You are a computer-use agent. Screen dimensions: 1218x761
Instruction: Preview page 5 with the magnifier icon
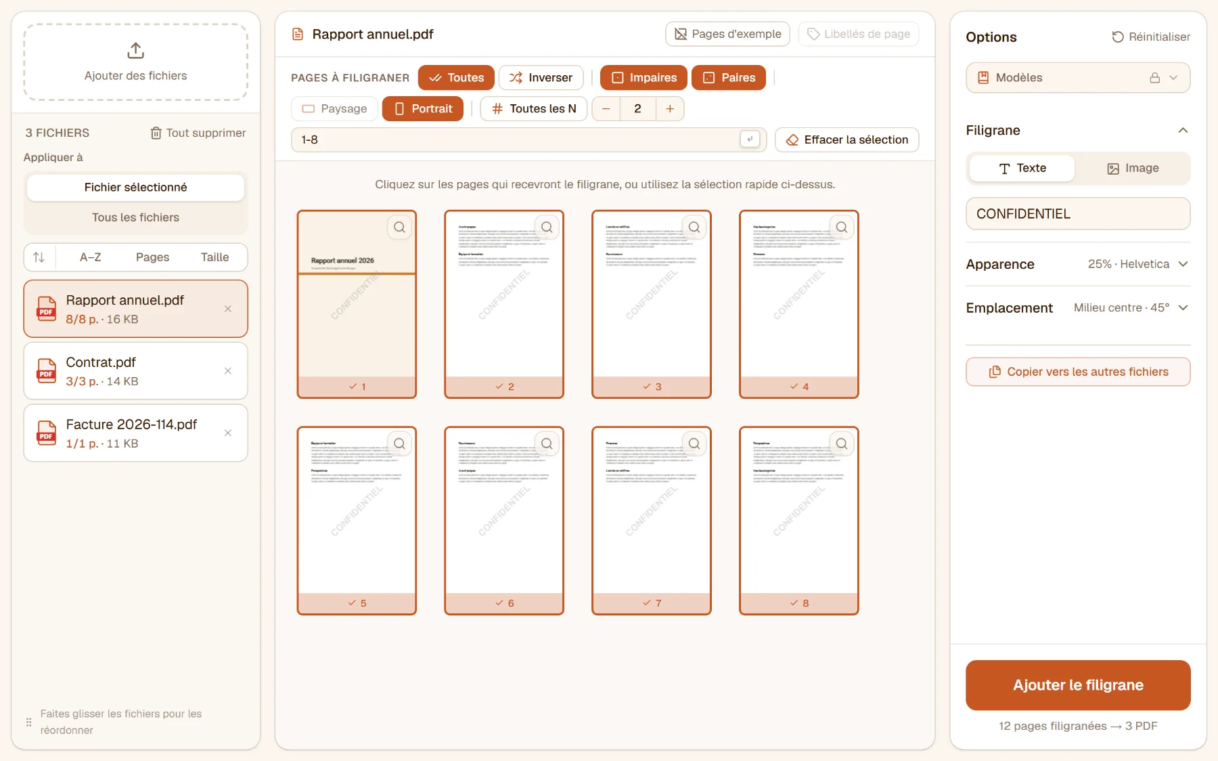pos(400,443)
